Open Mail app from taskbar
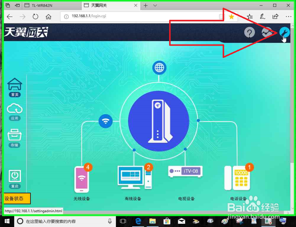 coord(181,221)
